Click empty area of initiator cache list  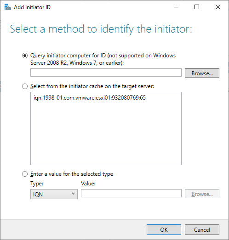[x=106, y=133]
